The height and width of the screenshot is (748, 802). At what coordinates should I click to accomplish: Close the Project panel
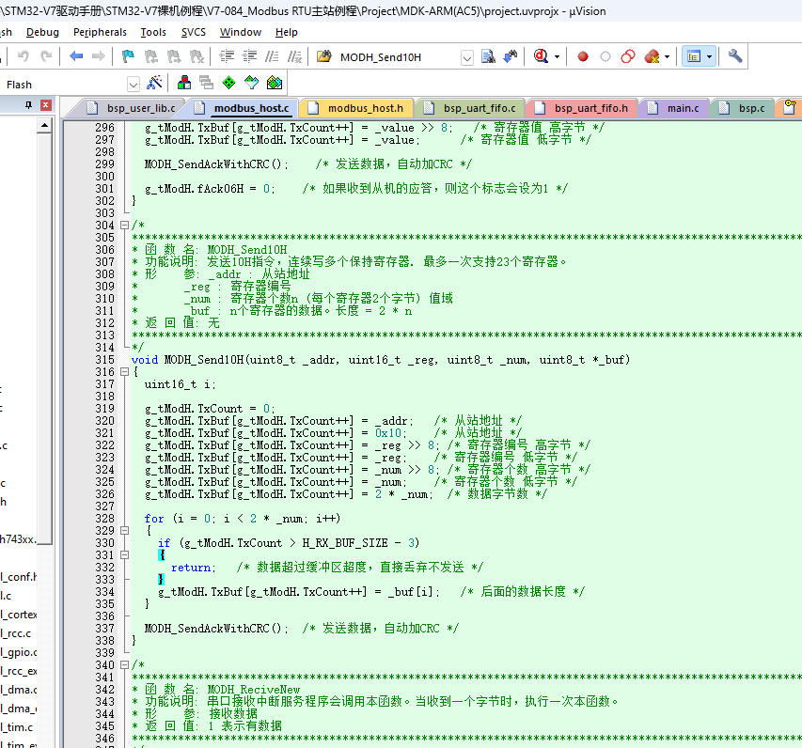pyautogui.click(x=45, y=105)
